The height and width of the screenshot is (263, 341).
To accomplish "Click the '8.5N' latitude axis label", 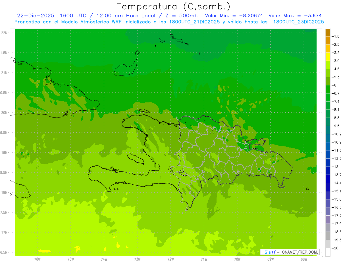I will click(4, 172).
